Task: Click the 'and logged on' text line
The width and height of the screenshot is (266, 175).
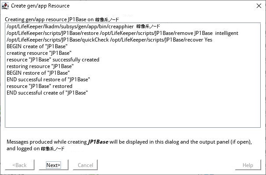Action: click(x=35, y=148)
